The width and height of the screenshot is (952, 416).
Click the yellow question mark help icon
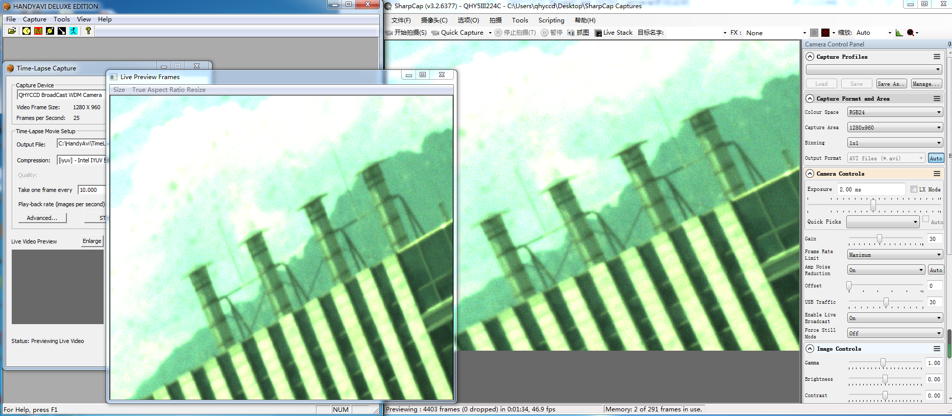(88, 31)
